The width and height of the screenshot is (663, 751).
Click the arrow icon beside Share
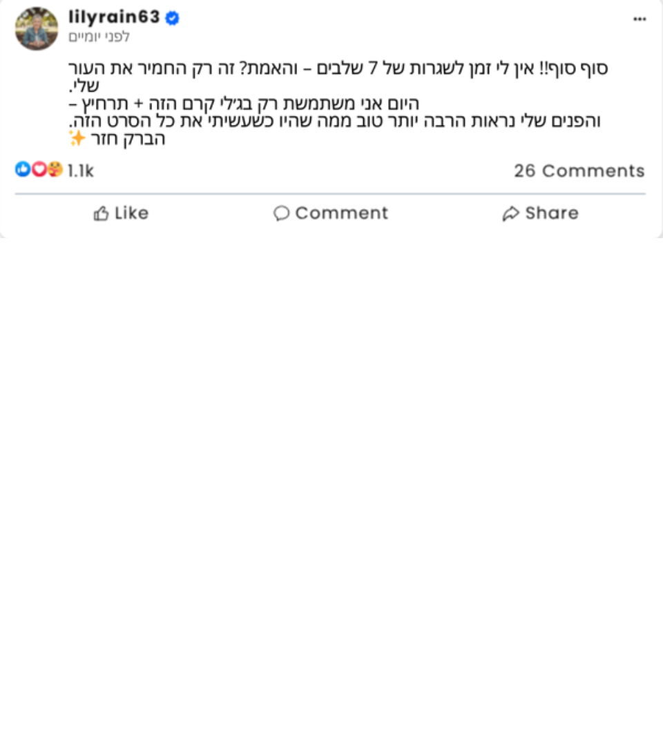[510, 213]
